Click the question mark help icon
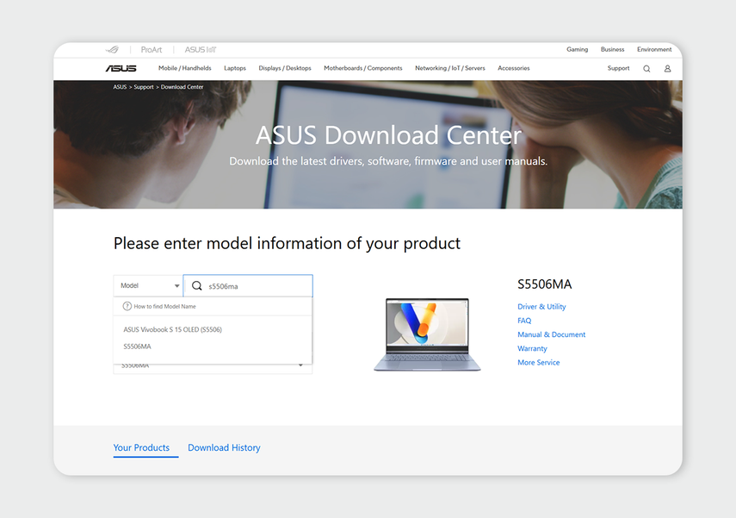The height and width of the screenshot is (518, 736). pyautogui.click(x=127, y=306)
